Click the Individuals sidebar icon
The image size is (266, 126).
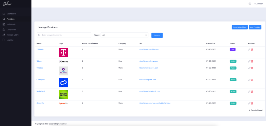pyautogui.click(x=4, y=24)
